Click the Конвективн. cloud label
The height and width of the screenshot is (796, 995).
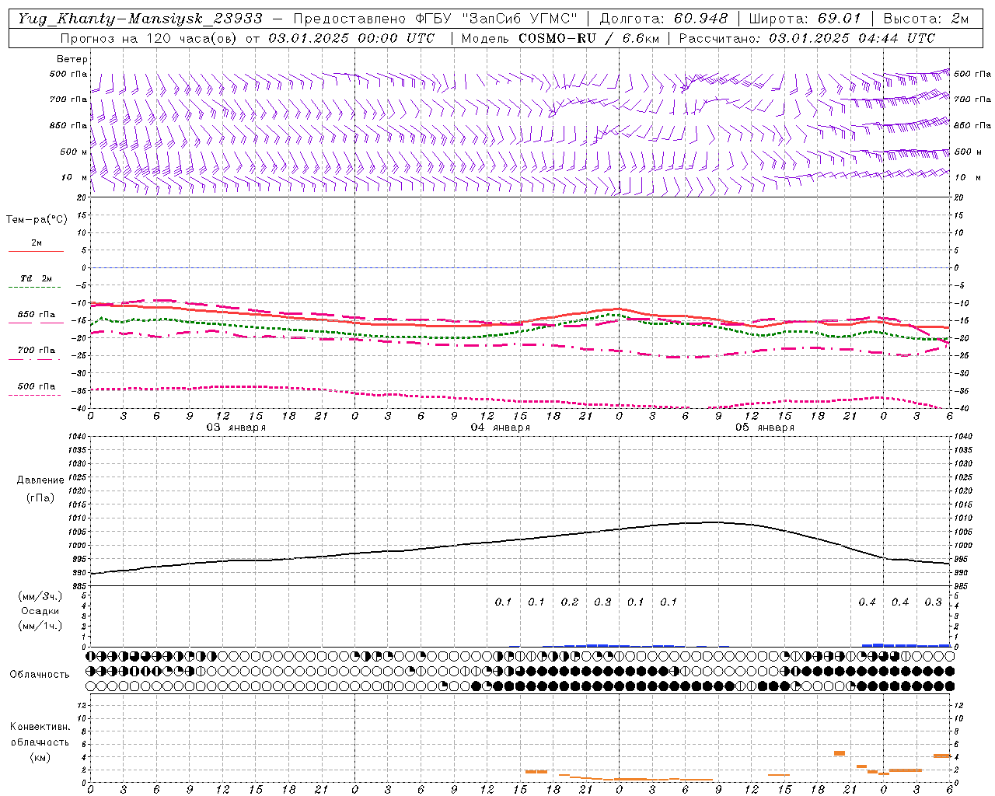[x=40, y=727]
